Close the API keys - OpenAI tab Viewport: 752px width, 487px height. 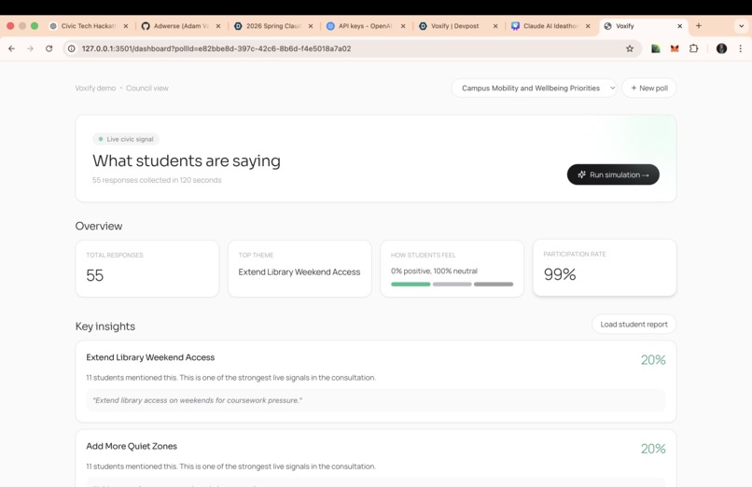pyautogui.click(x=403, y=26)
